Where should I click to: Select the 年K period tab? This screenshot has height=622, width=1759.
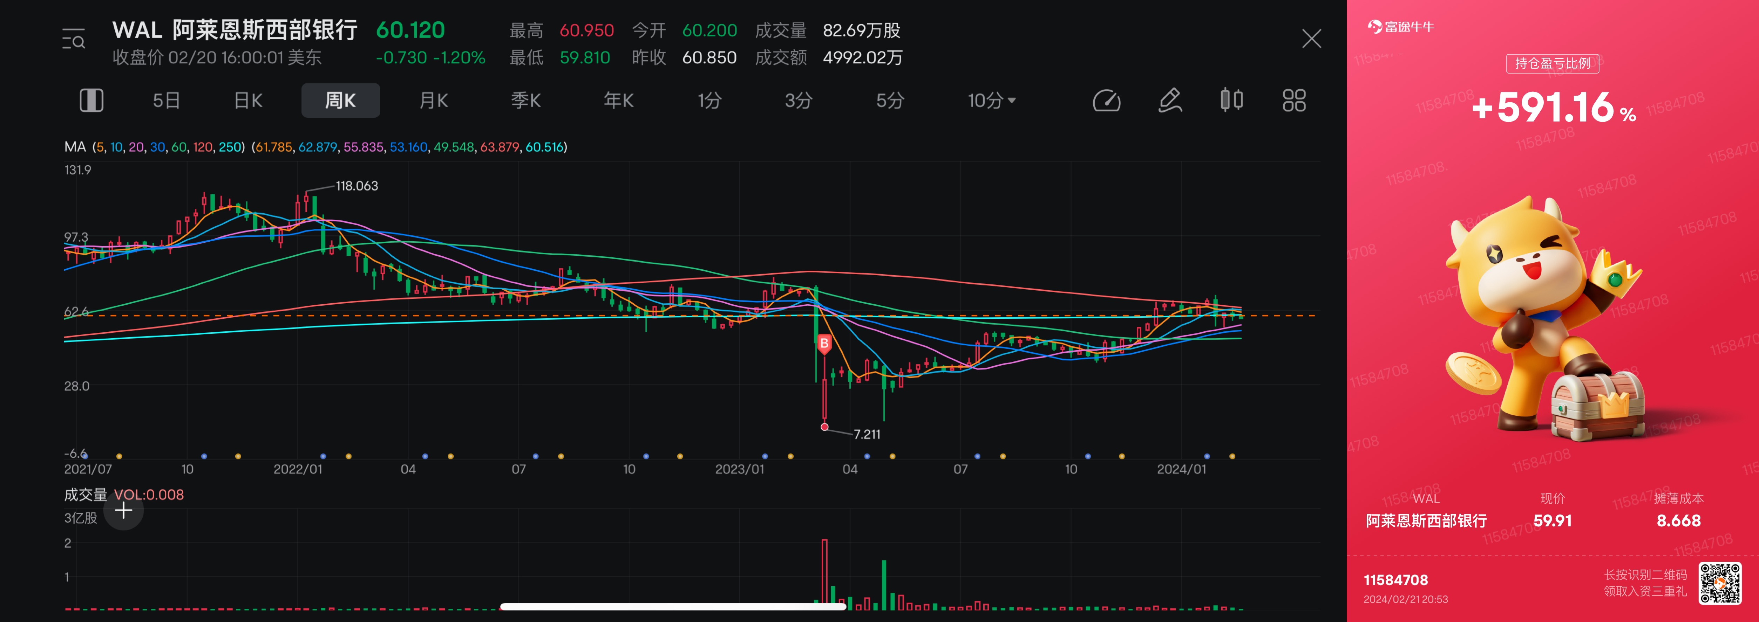(618, 101)
